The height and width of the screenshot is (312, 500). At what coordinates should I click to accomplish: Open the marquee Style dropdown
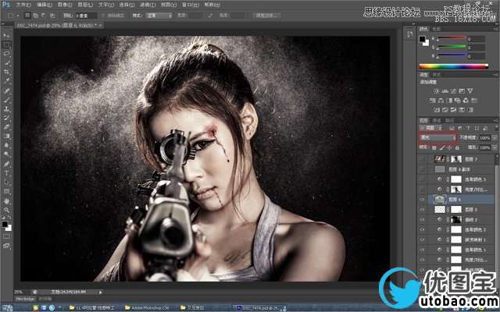coord(159,16)
